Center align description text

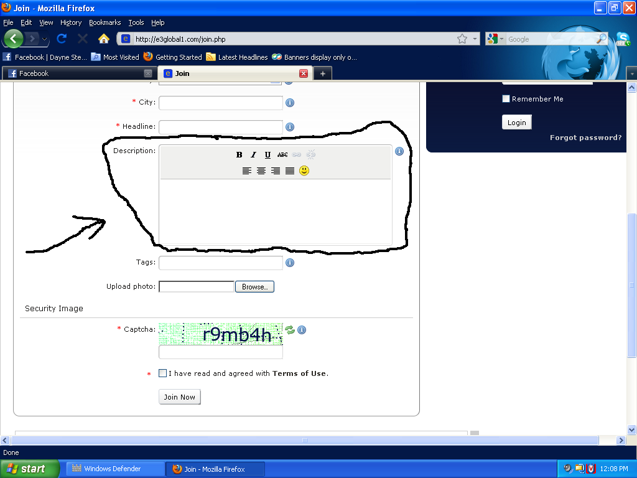261,171
